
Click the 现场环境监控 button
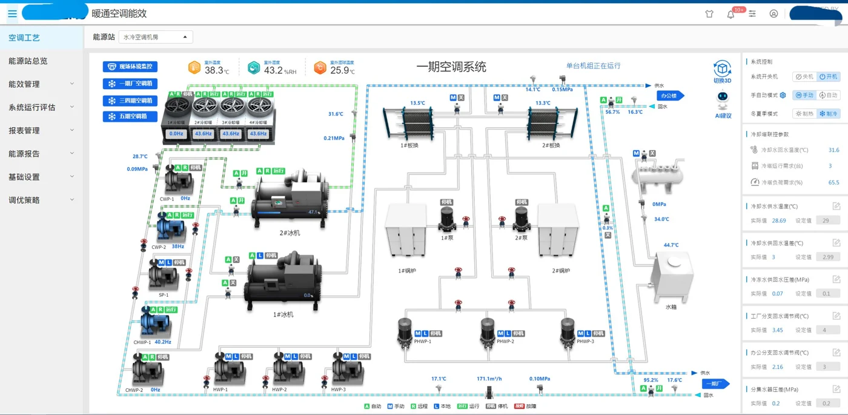click(x=130, y=67)
